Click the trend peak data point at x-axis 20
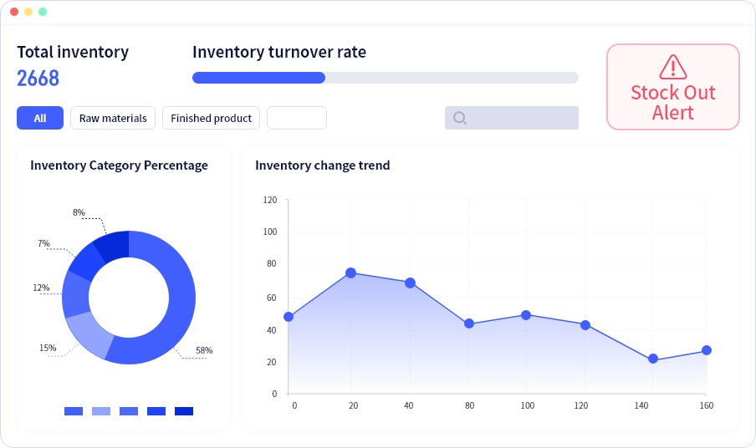 [351, 273]
